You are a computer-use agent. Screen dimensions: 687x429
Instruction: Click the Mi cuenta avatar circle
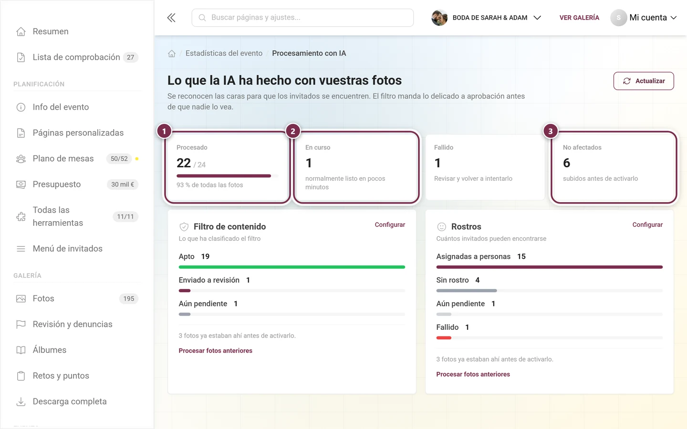[619, 18]
